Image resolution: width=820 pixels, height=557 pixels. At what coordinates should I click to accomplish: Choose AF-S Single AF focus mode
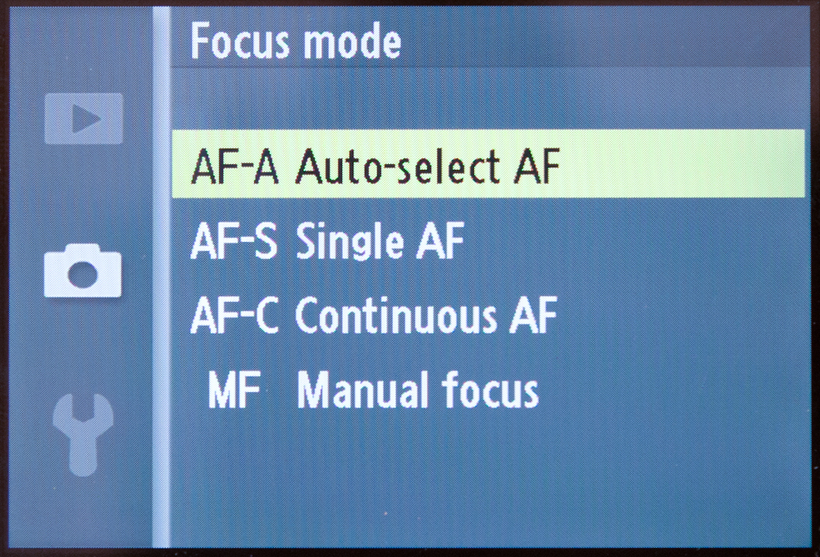point(328,243)
